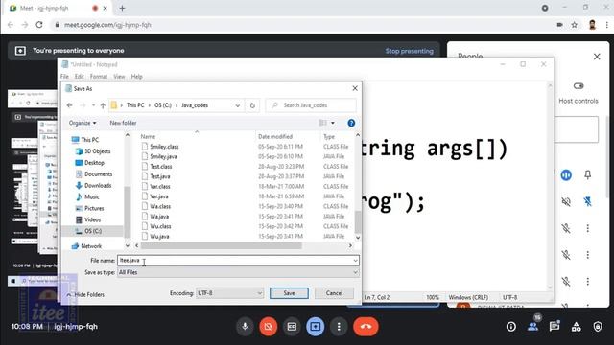Toggle the Host controls switch
The height and width of the screenshot is (345, 614).
tap(579, 86)
